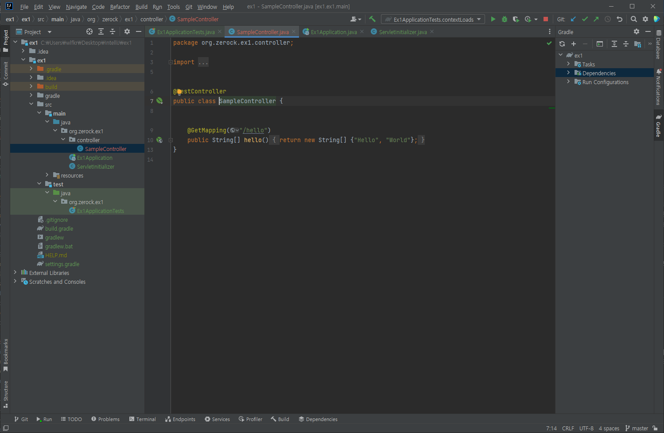Select HELP.md in project tree
This screenshot has height=433, width=664.
56,255
